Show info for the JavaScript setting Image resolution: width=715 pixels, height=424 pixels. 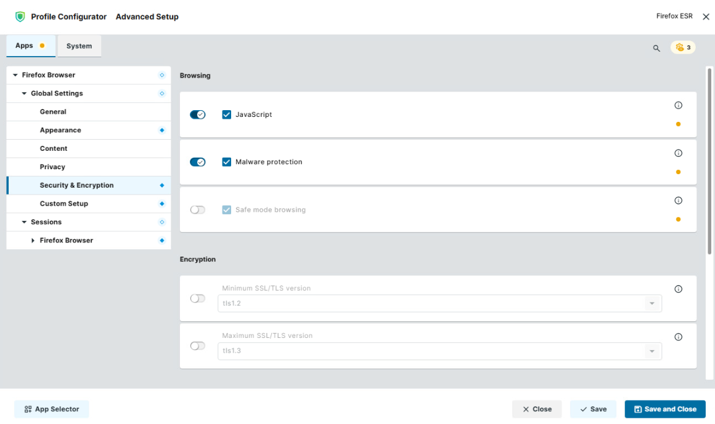point(678,105)
